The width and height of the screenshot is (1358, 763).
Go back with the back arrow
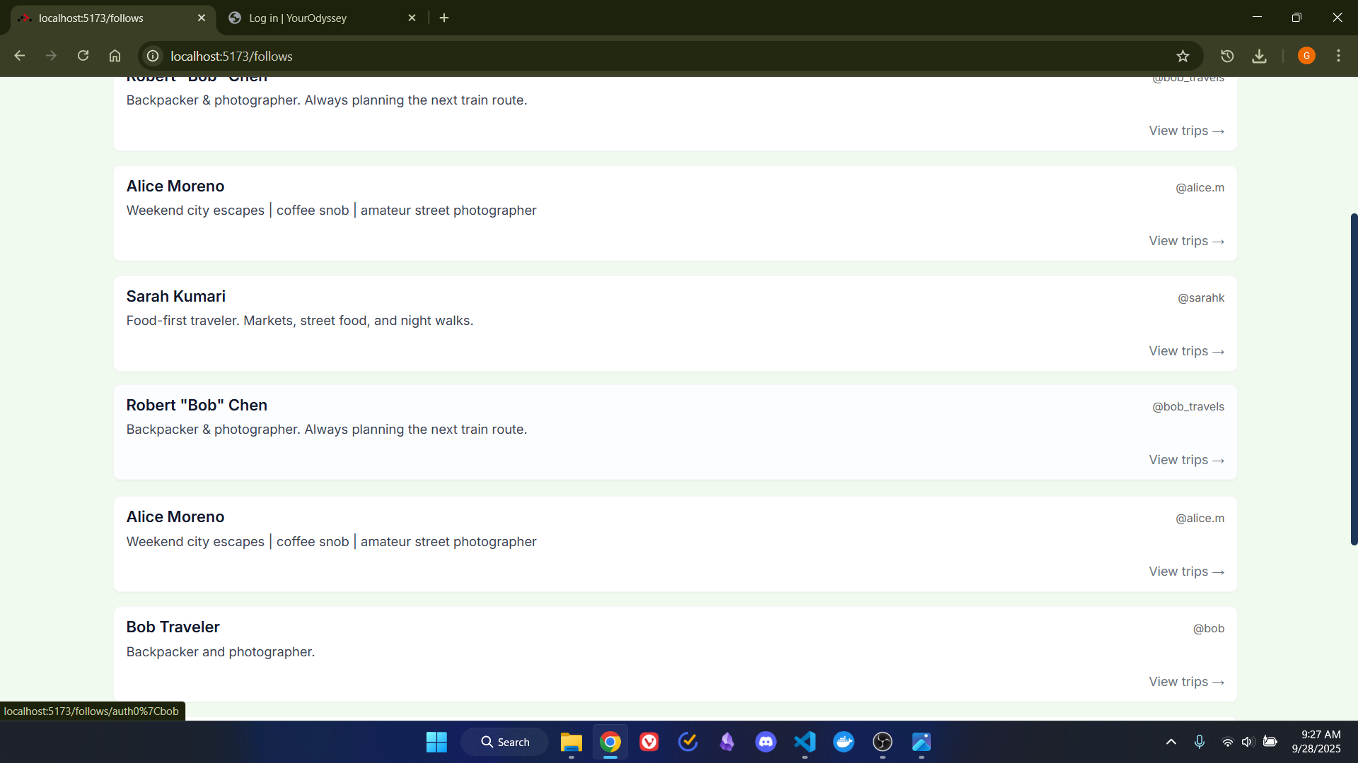point(20,56)
